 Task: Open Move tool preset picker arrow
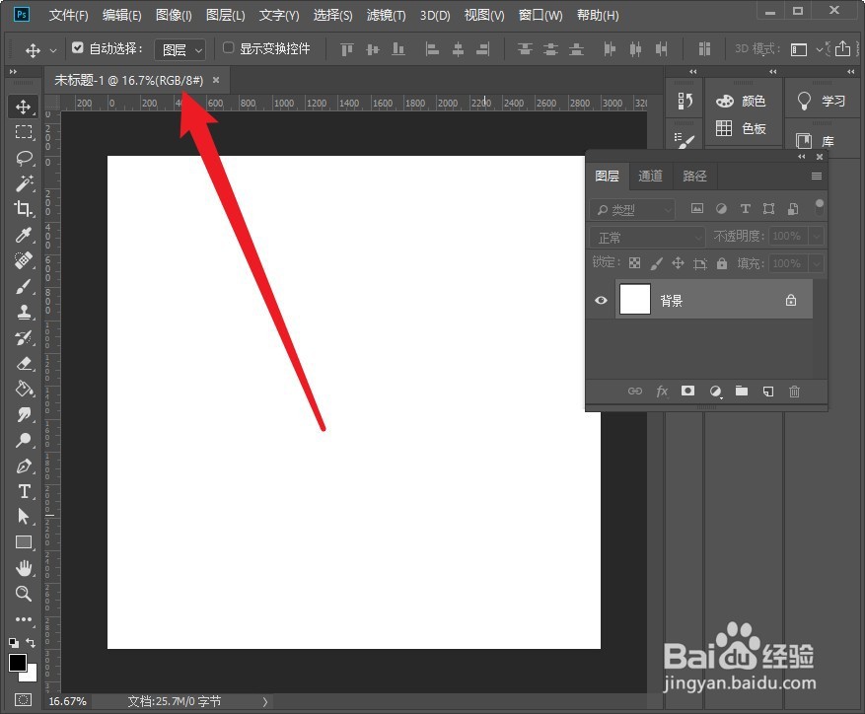click(53, 50)
